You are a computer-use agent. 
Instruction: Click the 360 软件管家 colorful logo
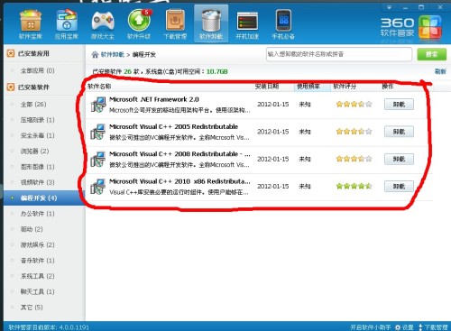[x=430, y=27]
